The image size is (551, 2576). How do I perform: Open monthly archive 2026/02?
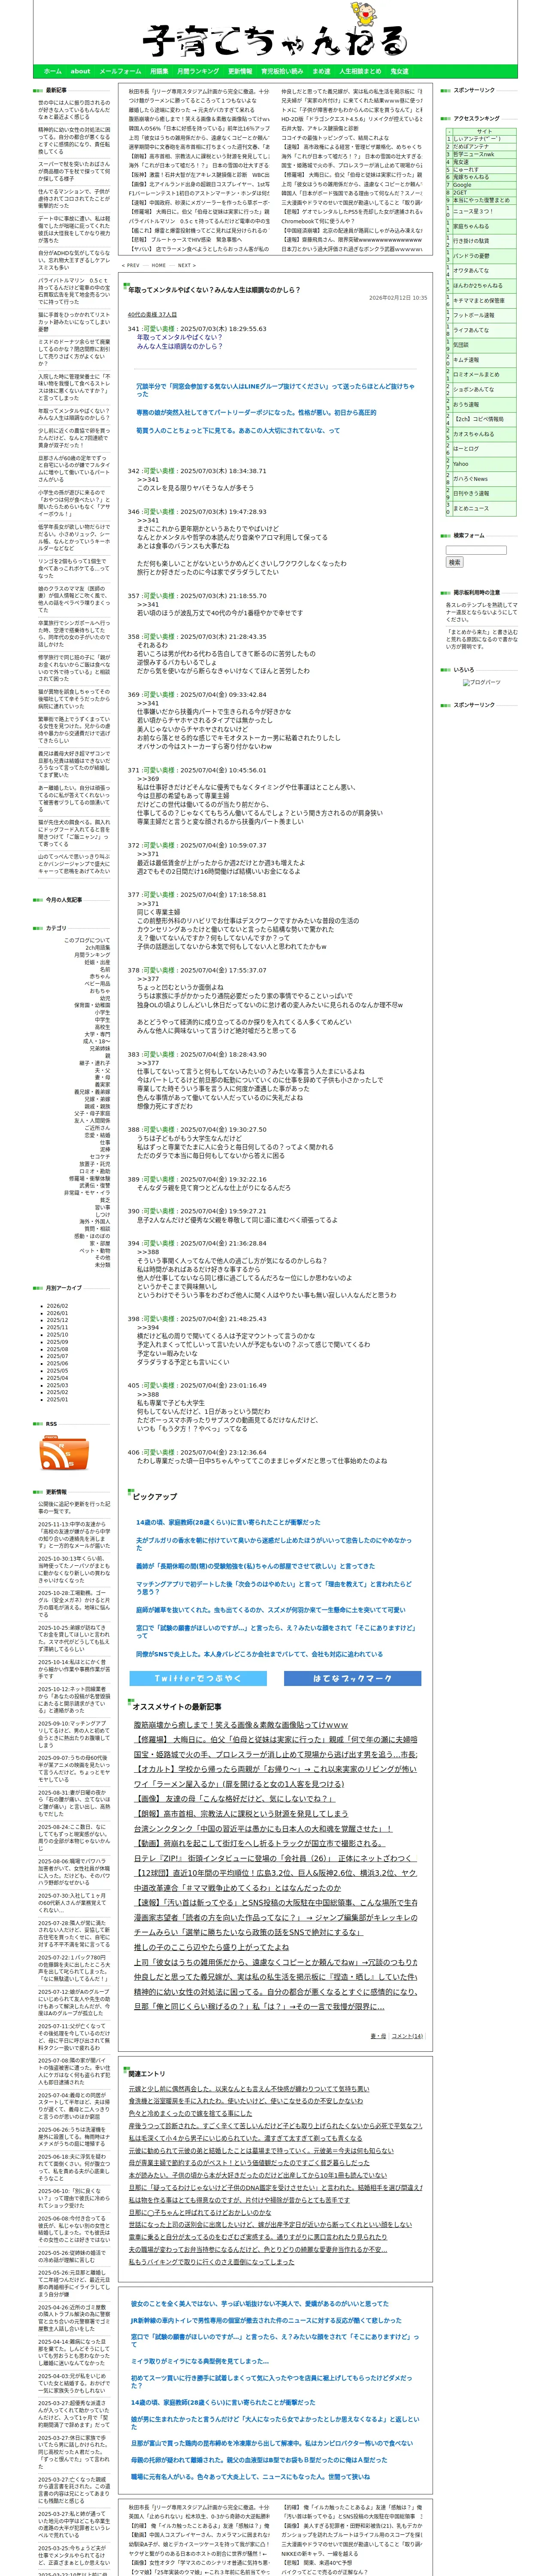[x=57, y=1306]
